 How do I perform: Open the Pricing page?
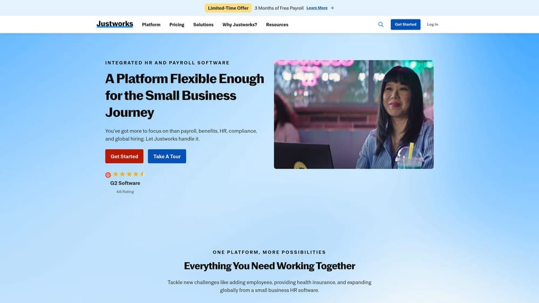click(x=177, y=25)
